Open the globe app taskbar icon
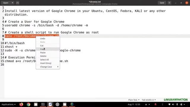 tap(72, 104)
